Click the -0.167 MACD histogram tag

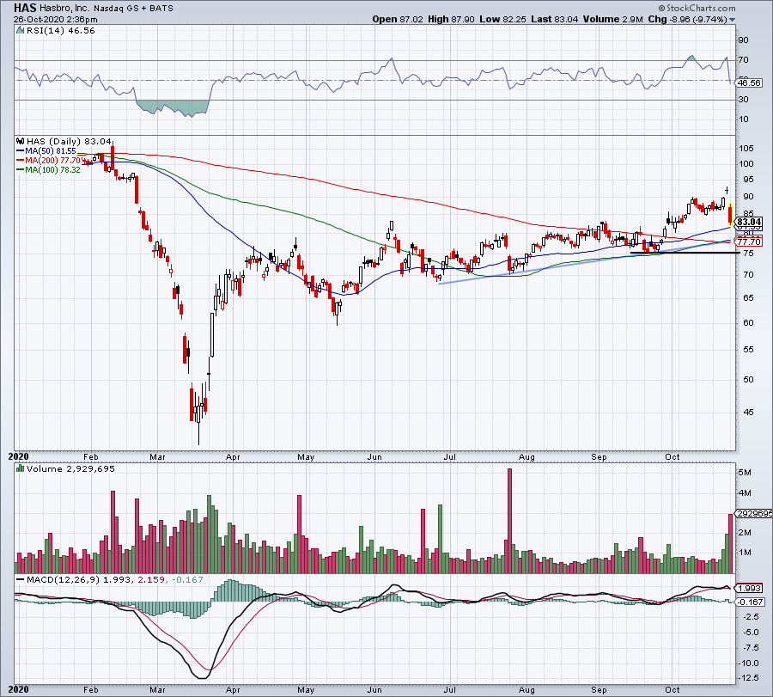point(751,602)
